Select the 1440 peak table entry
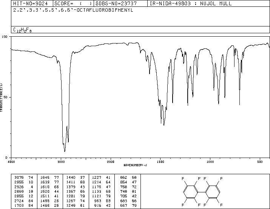The width and height of the screenshot is (270, 209). [76, 178]
